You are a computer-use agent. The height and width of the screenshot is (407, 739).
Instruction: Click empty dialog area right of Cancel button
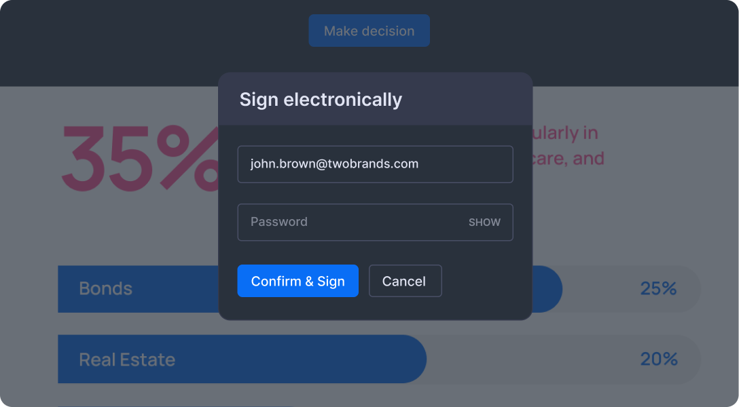click(x=486, y=281)
